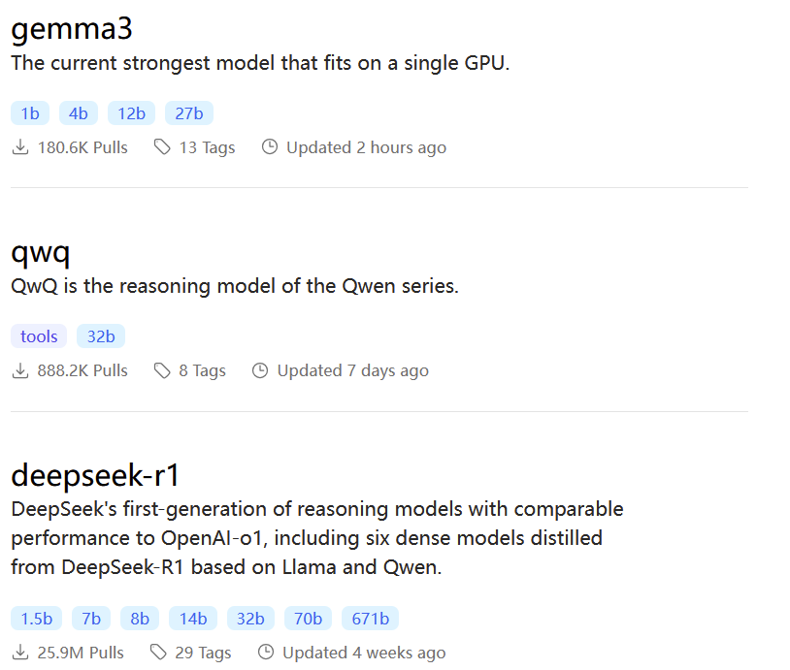This screenshot has height=670, width=790.
Task: Select the 12b tag under gemma3
Action: (x=131, y=112)
